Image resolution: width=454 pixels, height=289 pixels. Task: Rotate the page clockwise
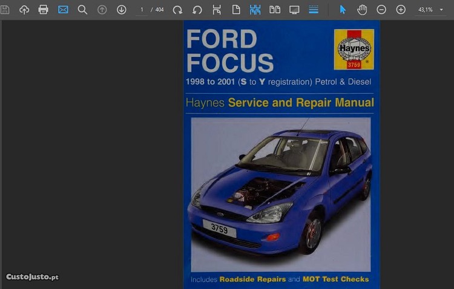pyautogui.click(x=177, y=10)
